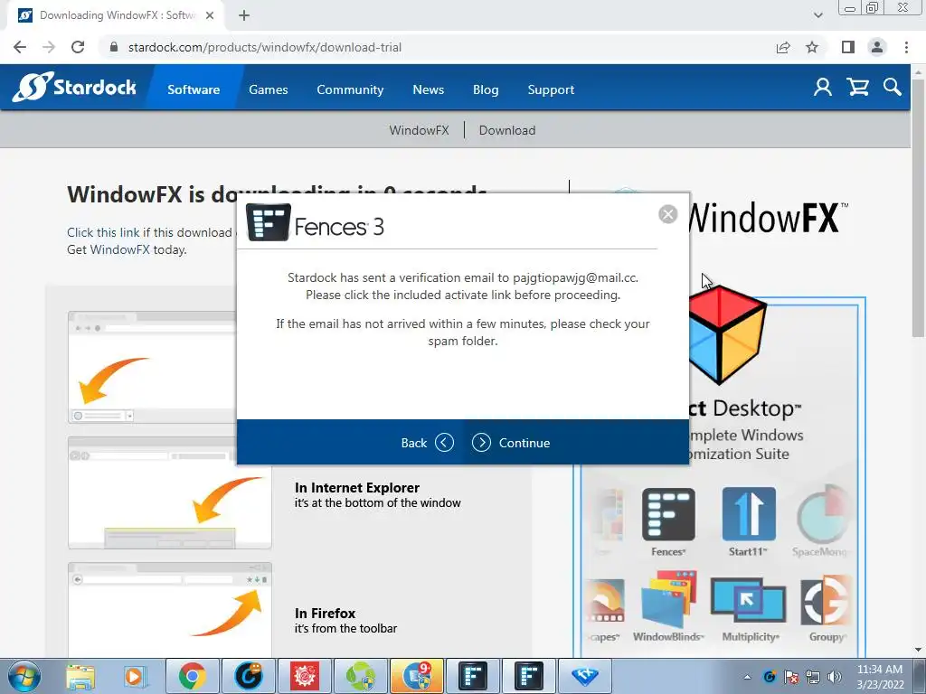Click the volume speaker tray icon
Viewport: 926px width, 694px height.
tap(835, 677)
